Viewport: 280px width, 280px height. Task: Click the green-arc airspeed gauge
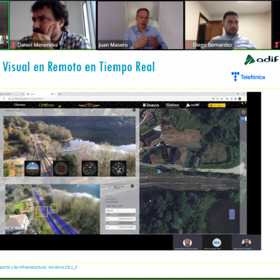tap(90, 169)
